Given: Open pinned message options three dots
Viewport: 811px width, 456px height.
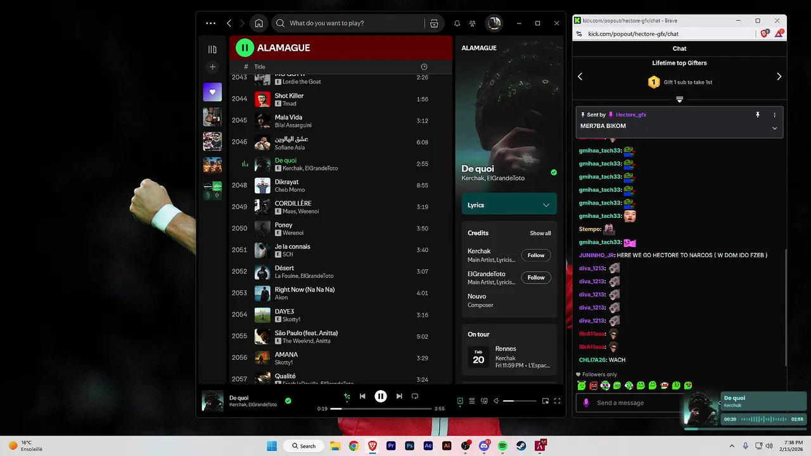Looking at the screenshot, I should coord(774,115).
